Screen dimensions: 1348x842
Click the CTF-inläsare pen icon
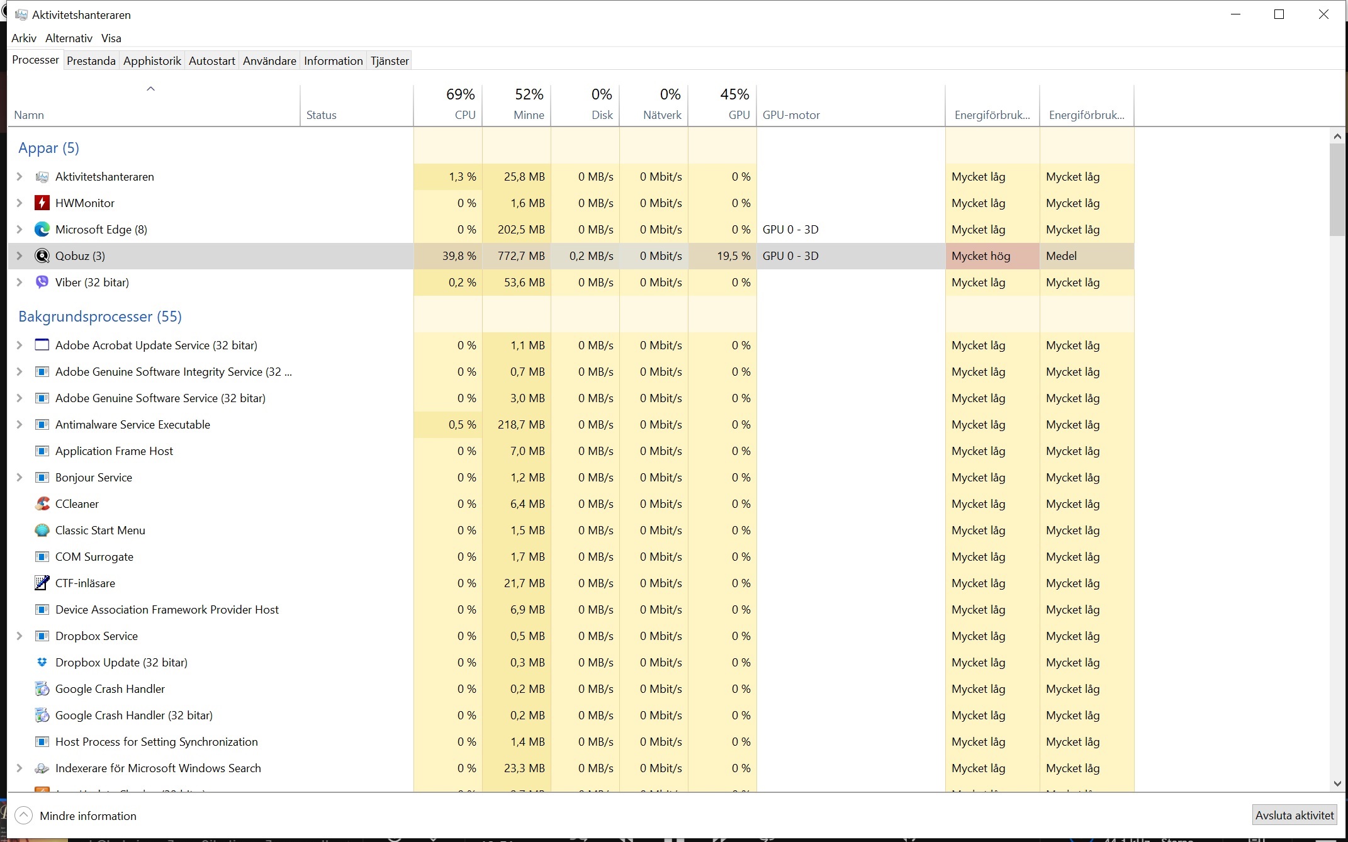(x=42, y=583)
